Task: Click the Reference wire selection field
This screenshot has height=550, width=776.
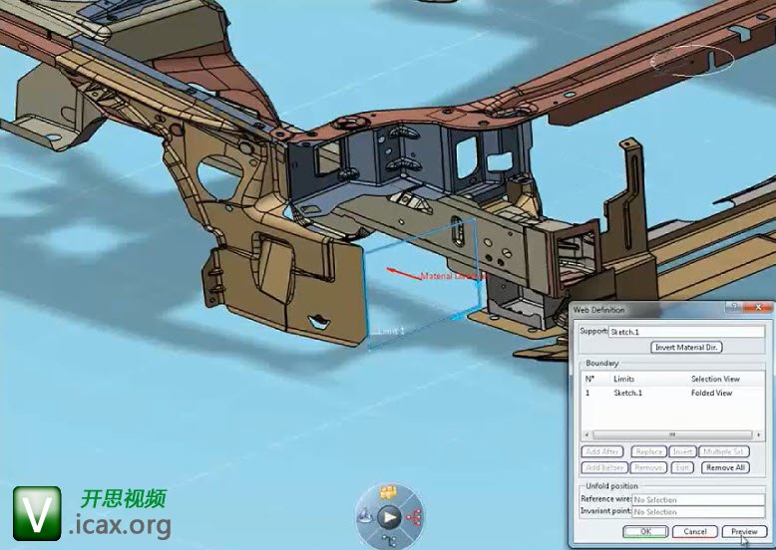Action: 698,499
